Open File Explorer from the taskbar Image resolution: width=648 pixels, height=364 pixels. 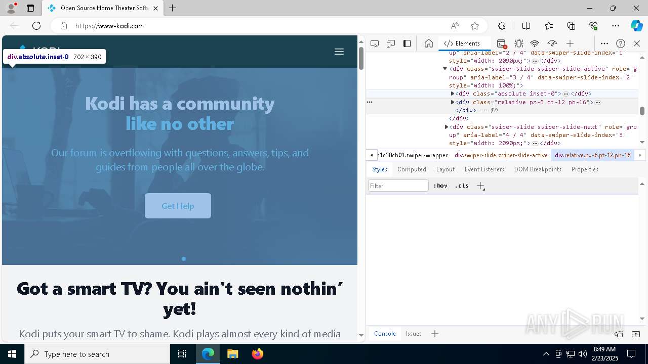pyautogui.click(x=233, y=354)
